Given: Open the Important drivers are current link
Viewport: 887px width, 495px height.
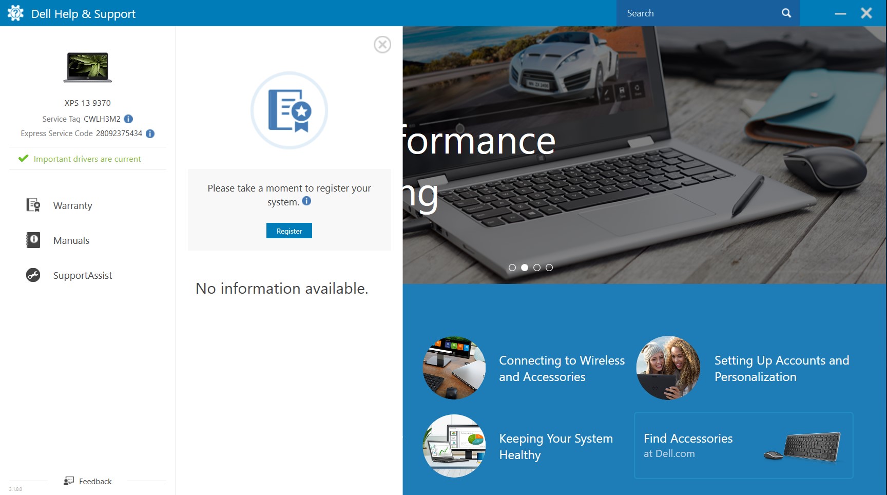Looking at the screenshot, I should [87, 159].
